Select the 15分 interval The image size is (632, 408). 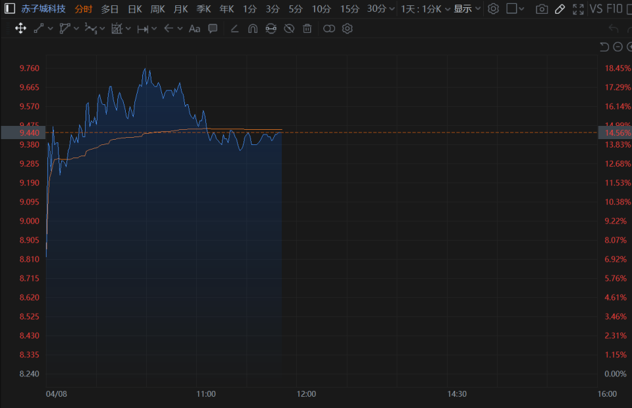[x=350, y=9]
